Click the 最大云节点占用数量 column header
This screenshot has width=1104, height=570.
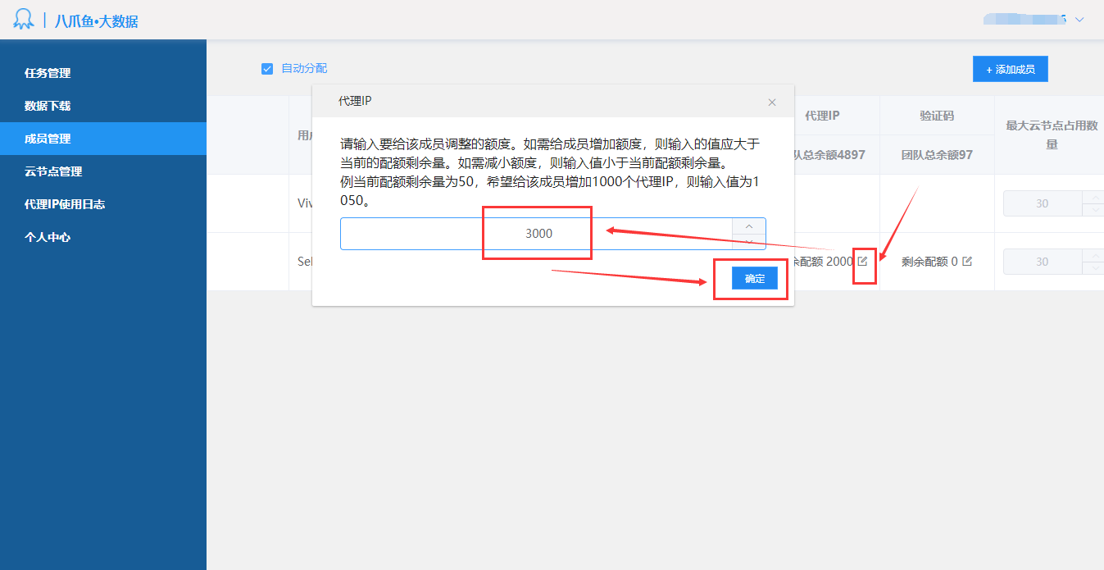(x=1052, y=135)
